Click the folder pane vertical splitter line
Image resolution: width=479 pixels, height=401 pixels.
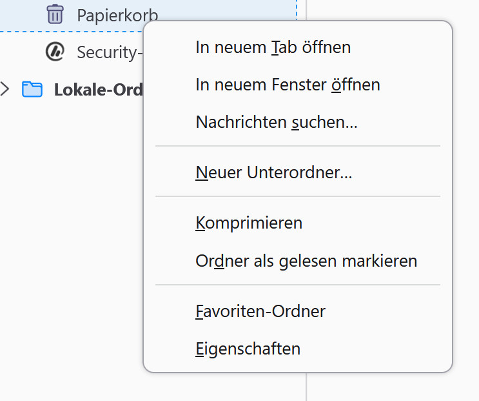pyautogui.click(x=306, y=387)
